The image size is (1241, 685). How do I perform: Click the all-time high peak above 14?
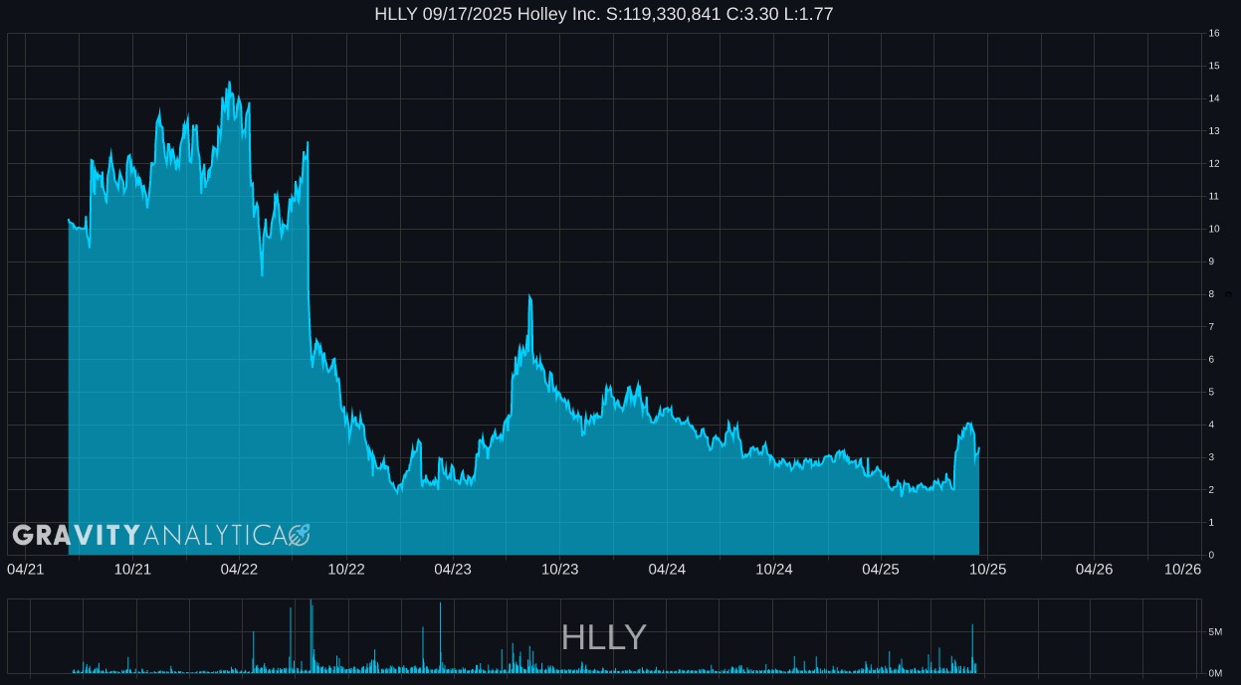tap(229, 83)
